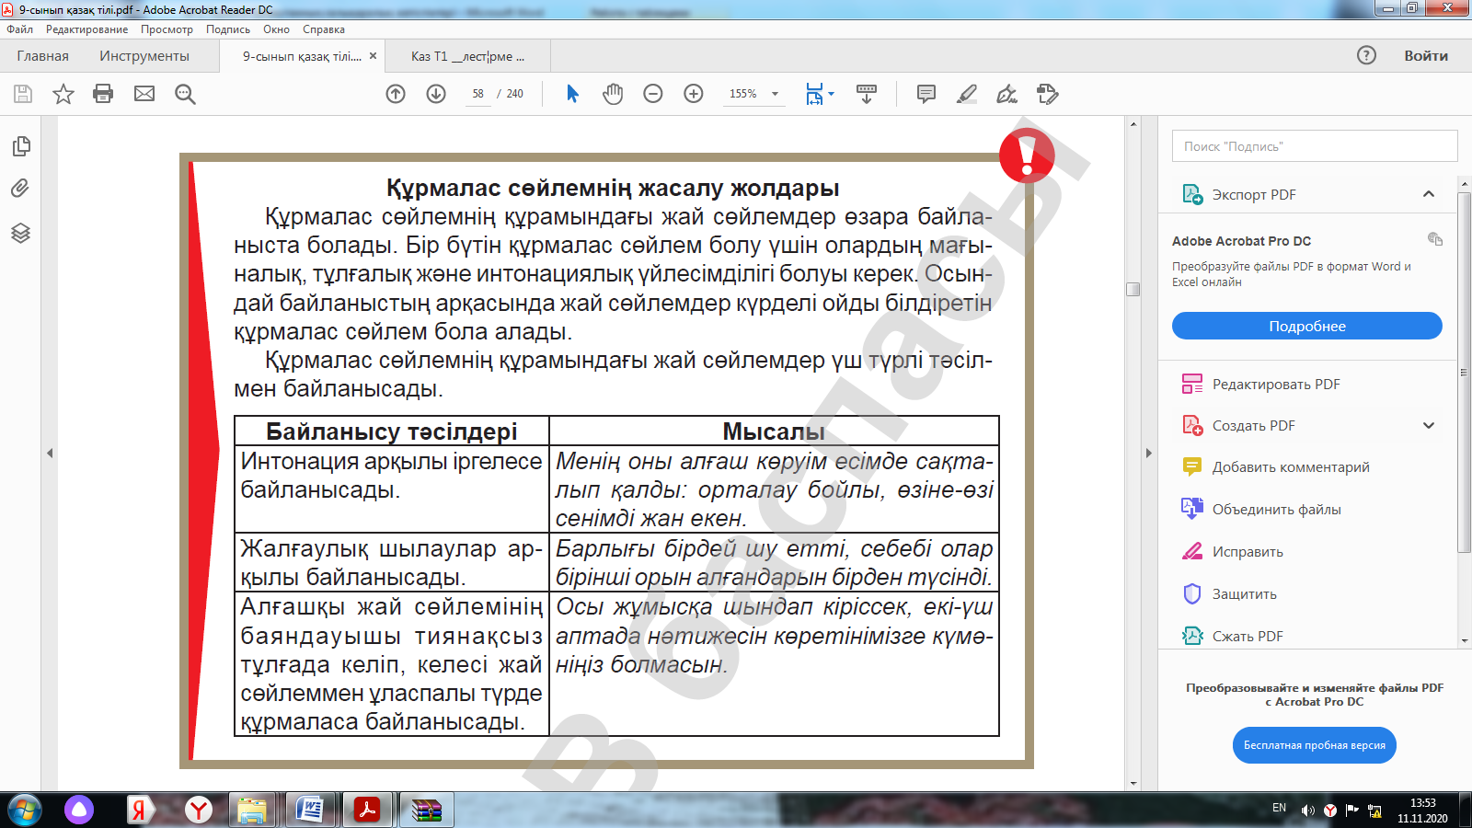Open the Page thumbnails panel
1472x828 pixels.
[x=20, y=146]
